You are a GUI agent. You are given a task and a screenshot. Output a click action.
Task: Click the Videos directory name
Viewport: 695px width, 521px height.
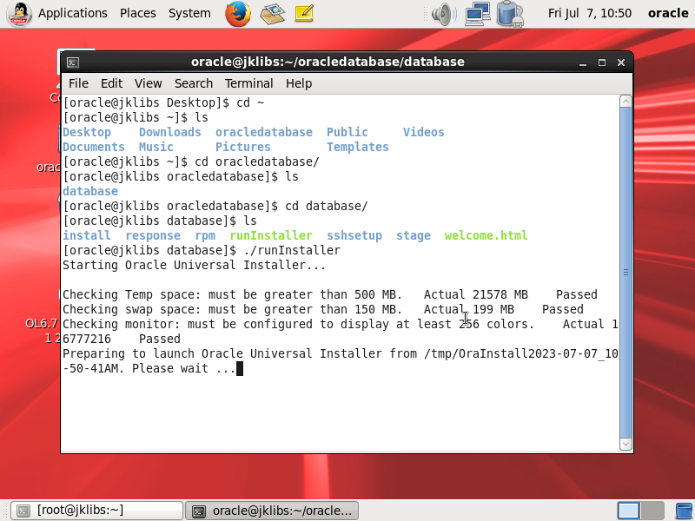click(x=423, y=132)
